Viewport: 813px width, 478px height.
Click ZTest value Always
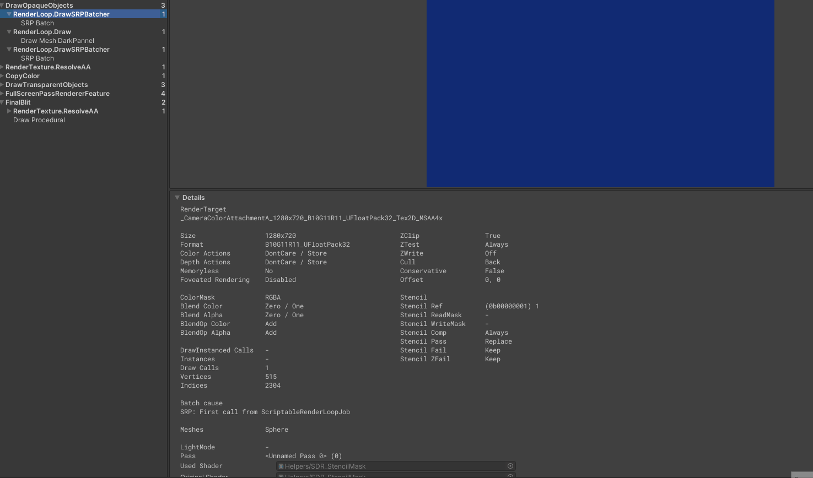(497, 245)
